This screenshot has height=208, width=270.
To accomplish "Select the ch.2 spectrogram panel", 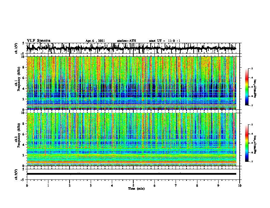I will [132, 139].
